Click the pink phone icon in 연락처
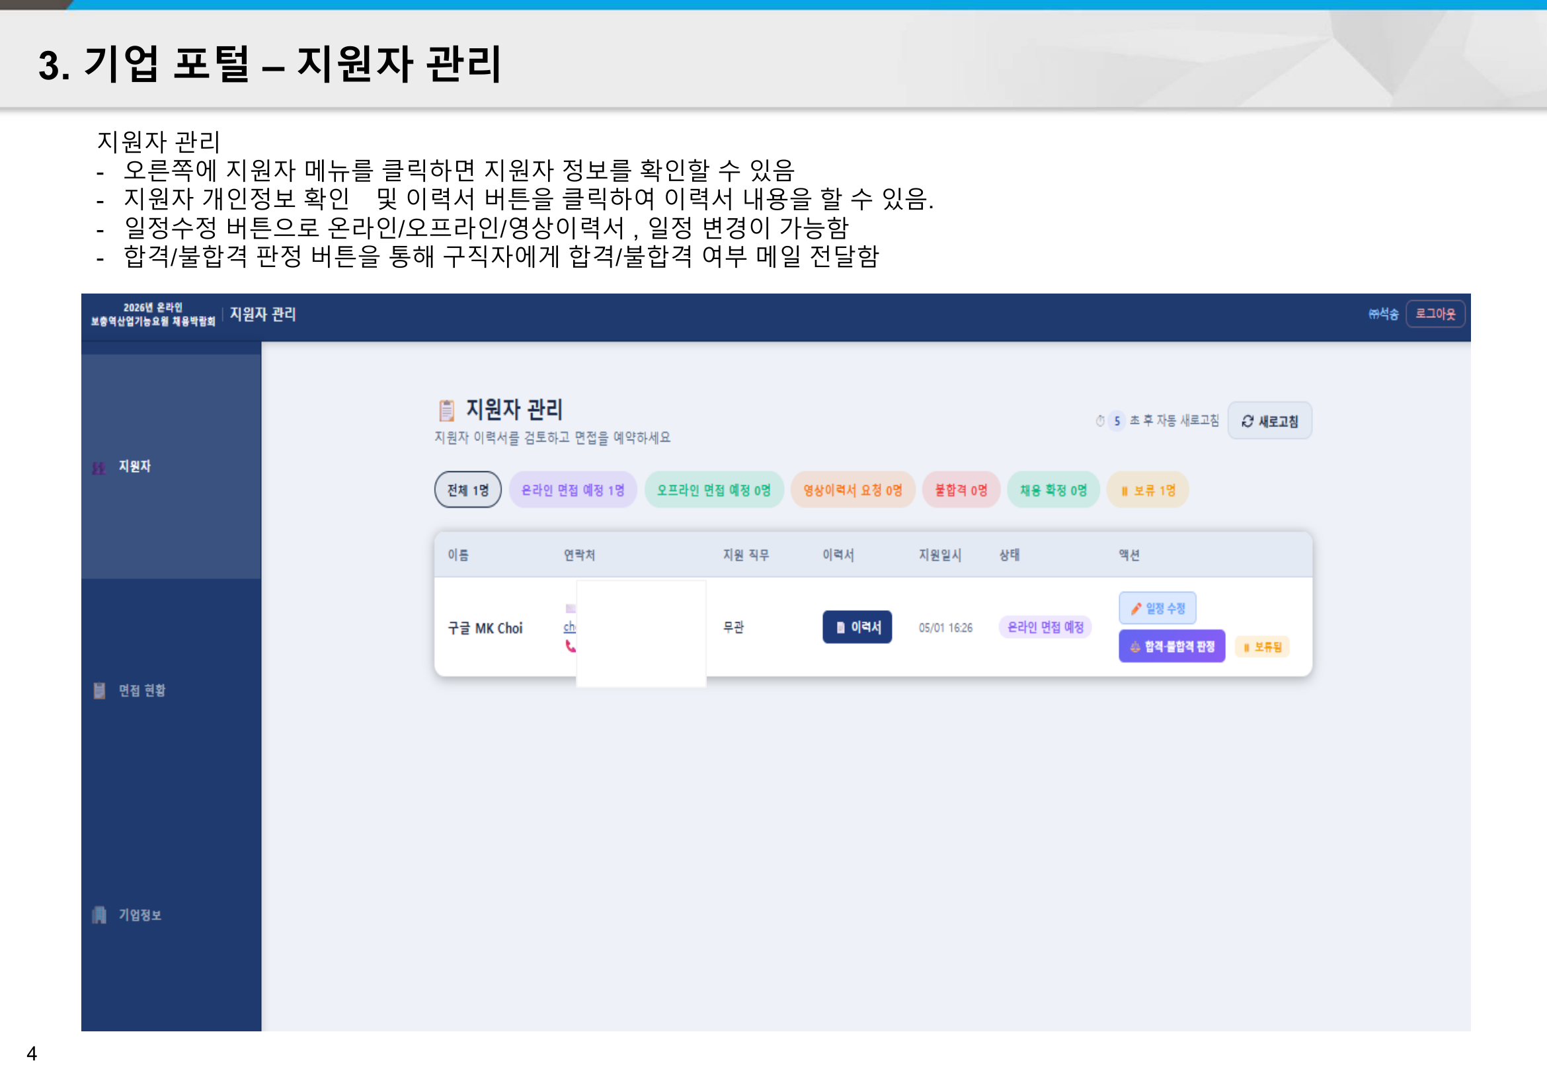Screen dimensions: 1547x1071 (x=571, y=645)
